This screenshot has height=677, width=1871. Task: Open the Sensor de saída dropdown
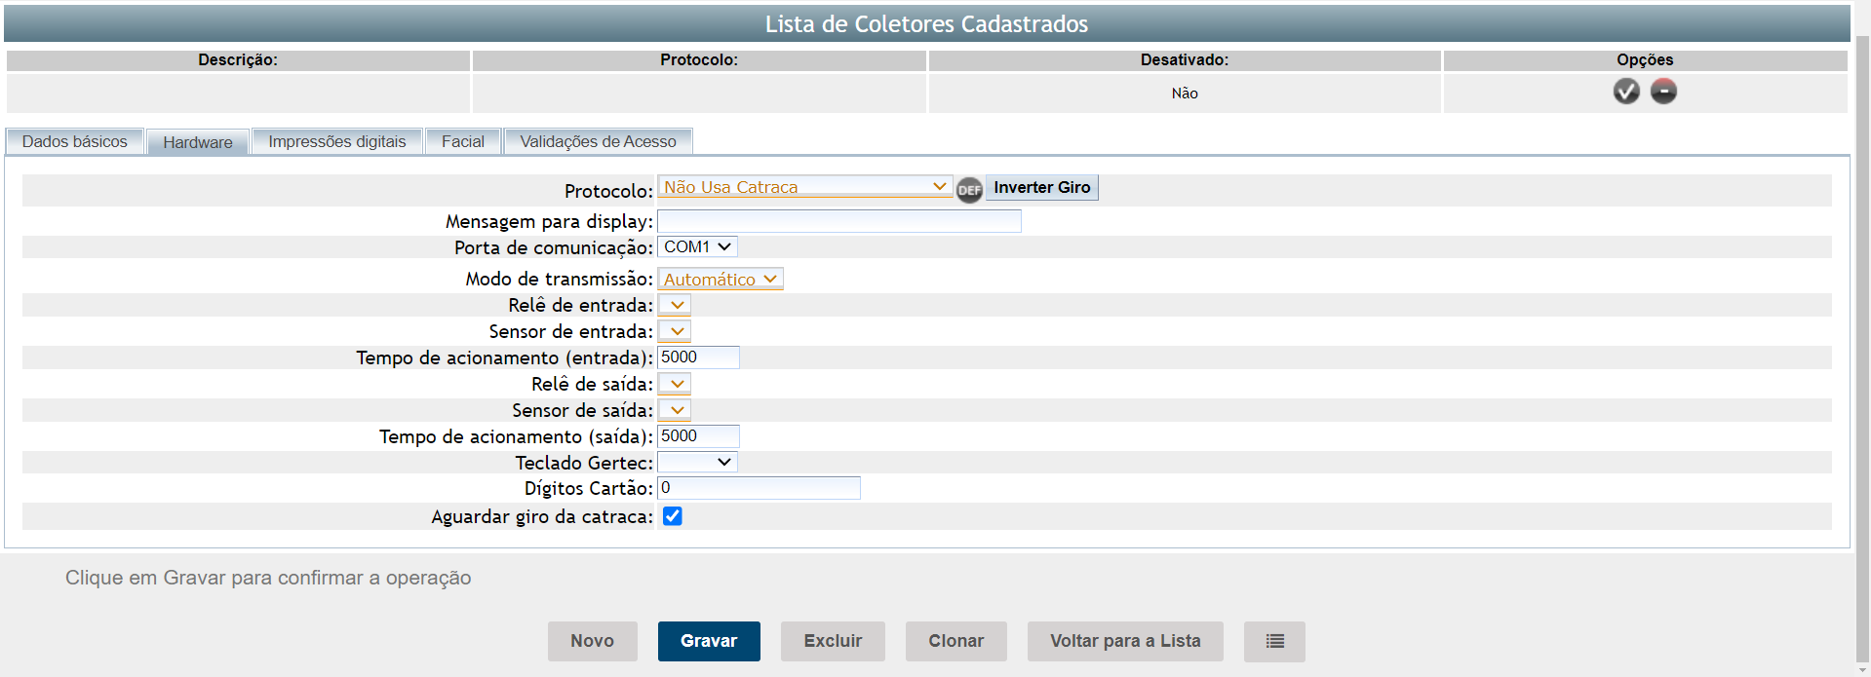[x=675, y=410]
